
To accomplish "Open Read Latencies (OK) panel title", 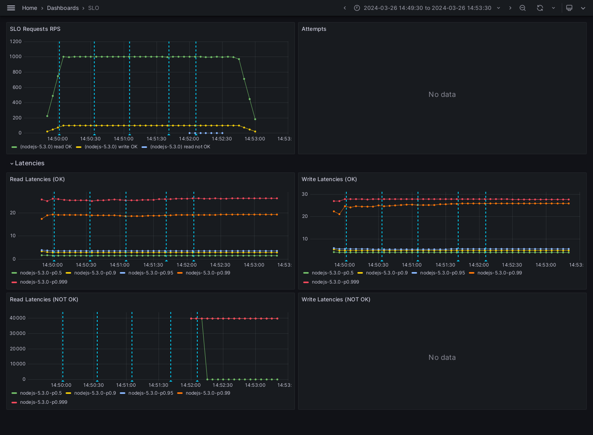I will tap(37, 179).
